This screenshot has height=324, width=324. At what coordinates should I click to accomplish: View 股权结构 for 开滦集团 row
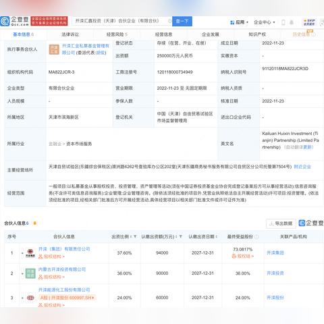click(51, 256)
